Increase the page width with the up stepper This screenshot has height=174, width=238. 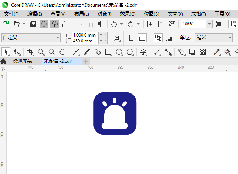pos(105,35)
